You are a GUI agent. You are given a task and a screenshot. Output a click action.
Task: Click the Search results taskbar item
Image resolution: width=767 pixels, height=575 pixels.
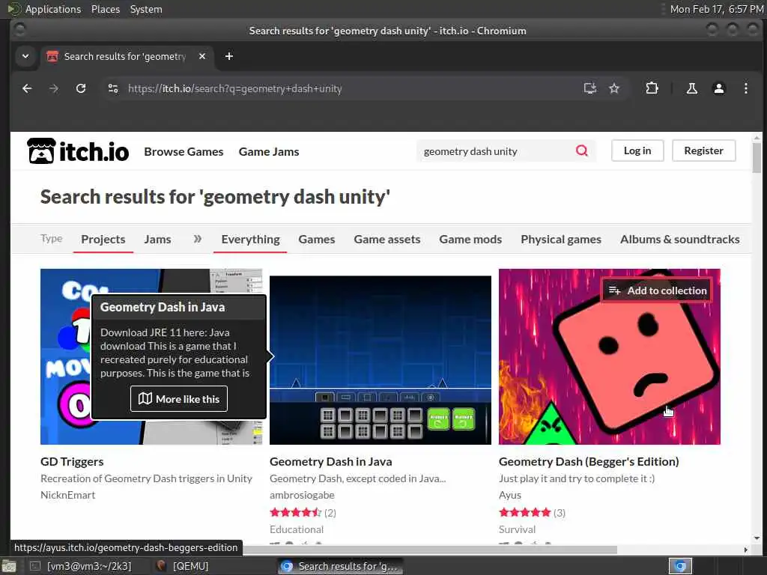[x=341, y=566]
